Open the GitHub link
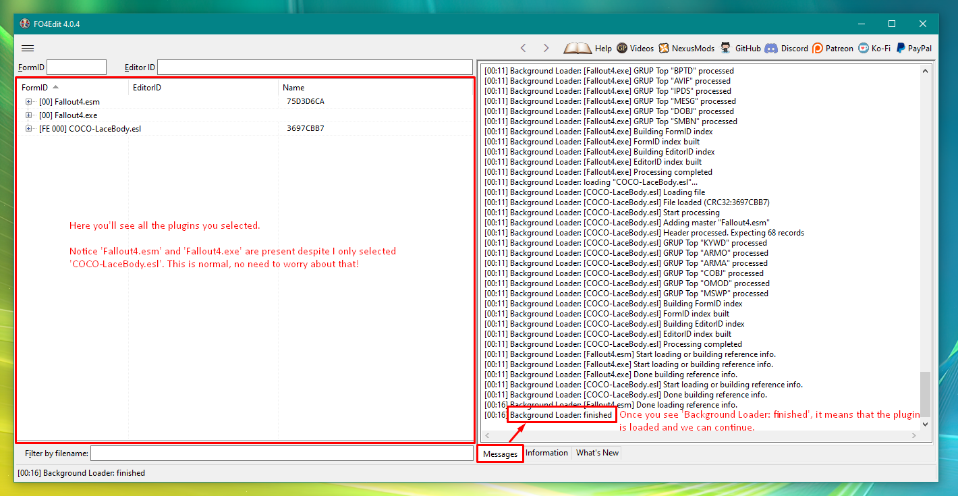 (740, 48)
